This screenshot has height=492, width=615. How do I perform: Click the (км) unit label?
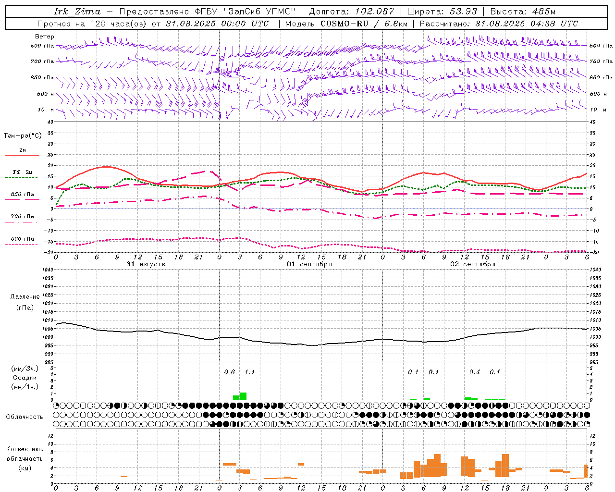(25, 468)
